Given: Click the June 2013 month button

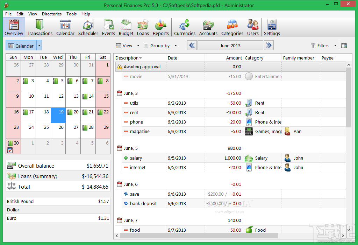Looking at the screenshot, I should [230, 45].
